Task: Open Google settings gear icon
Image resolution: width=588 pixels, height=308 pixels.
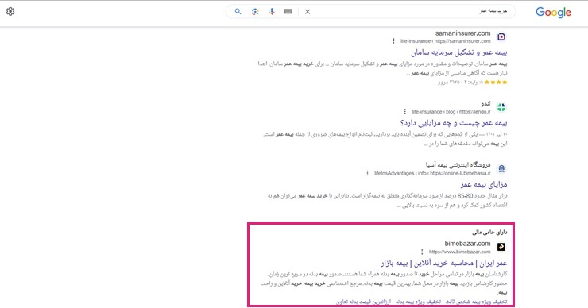Action: 10,12
